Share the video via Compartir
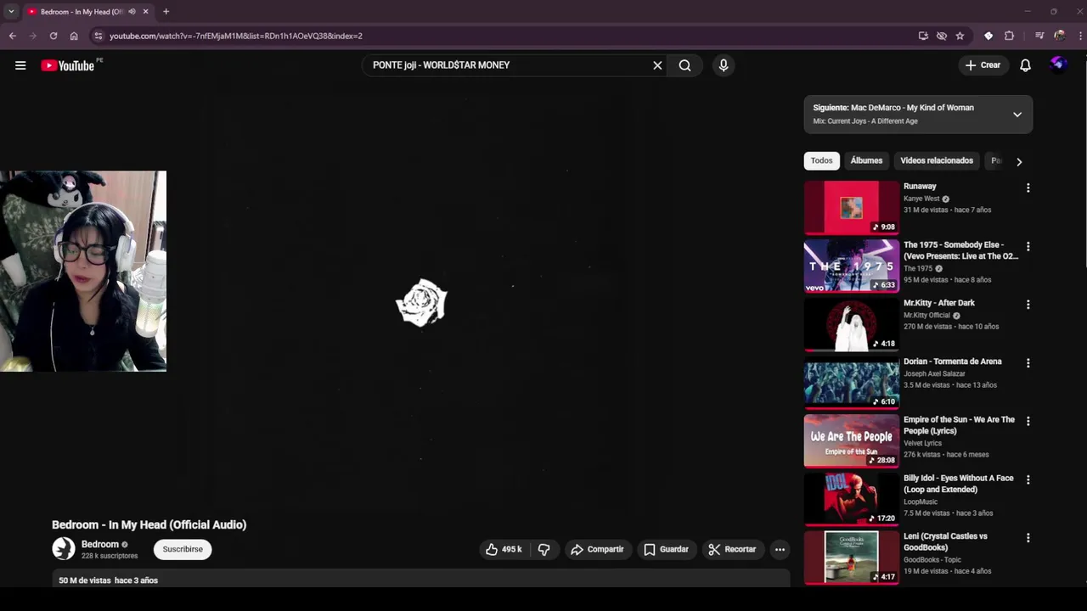 pos(597,550)
